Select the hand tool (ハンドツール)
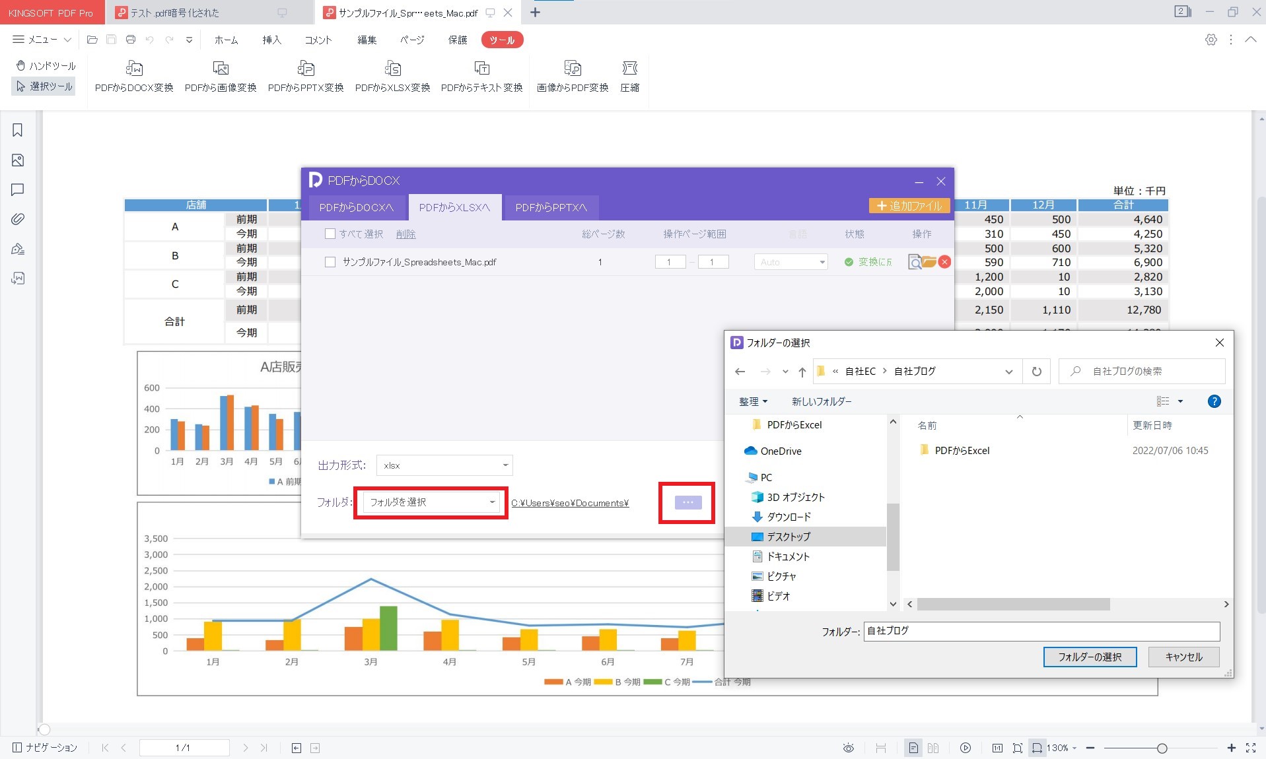The height and width of the screenshot is (759, 1266). point(46,65)
